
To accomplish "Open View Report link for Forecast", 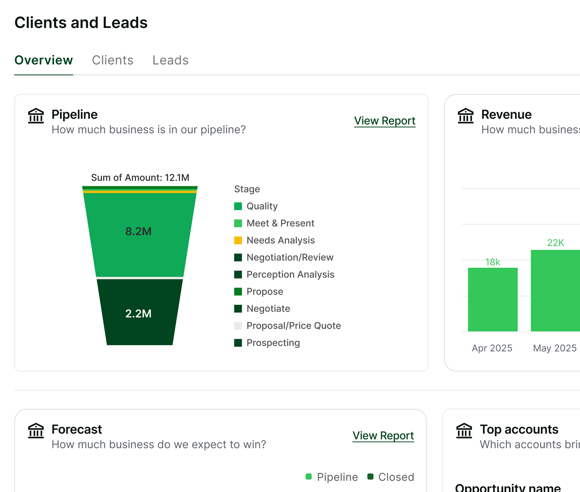I will [383, 436].
